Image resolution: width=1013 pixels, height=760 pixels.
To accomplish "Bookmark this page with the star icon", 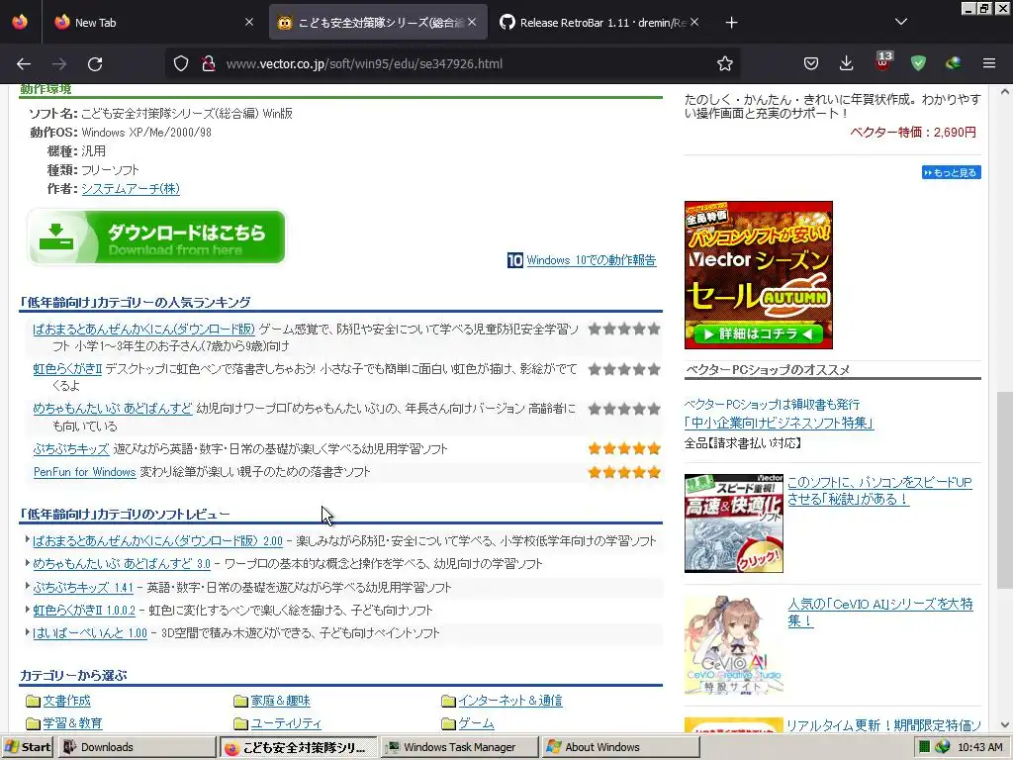I will click(725, 63).
